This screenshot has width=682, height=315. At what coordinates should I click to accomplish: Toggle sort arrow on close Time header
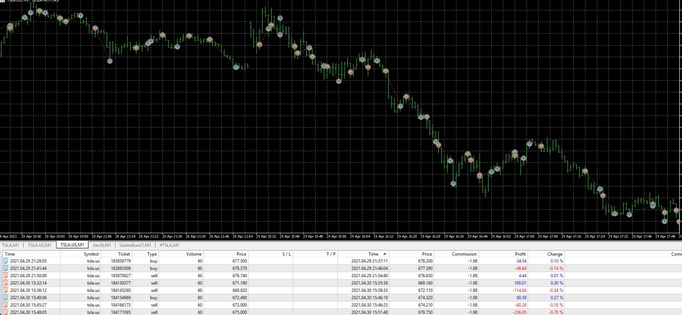coord(385,254)
